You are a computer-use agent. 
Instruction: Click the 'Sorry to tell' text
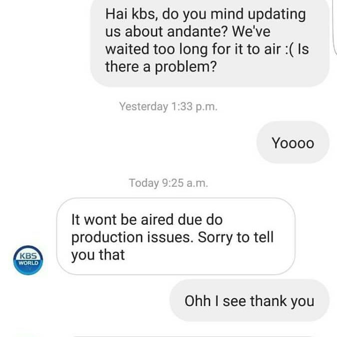pyautogui.click(x=236, y=237)
